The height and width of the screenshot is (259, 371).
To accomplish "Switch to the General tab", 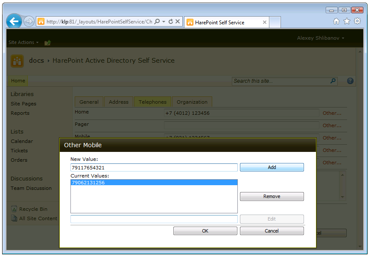I will coord(89,102).
